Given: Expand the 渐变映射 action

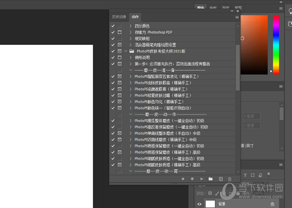Looking at the screenshot, I should click(130, 38).
